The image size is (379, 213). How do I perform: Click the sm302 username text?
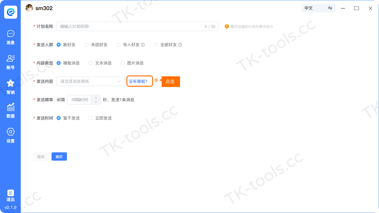tap(44, 8)
